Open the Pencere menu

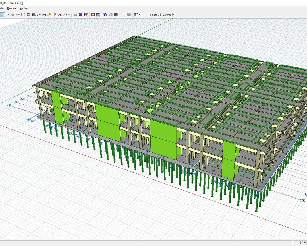click(x=12, y=8)
